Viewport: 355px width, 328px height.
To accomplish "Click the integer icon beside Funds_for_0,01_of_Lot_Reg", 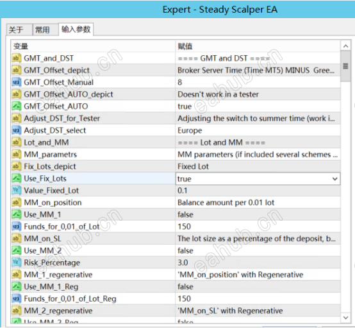I will (x=16, y=298).
